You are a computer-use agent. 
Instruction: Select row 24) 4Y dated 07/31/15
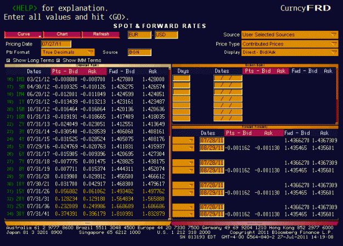[87, 139]
